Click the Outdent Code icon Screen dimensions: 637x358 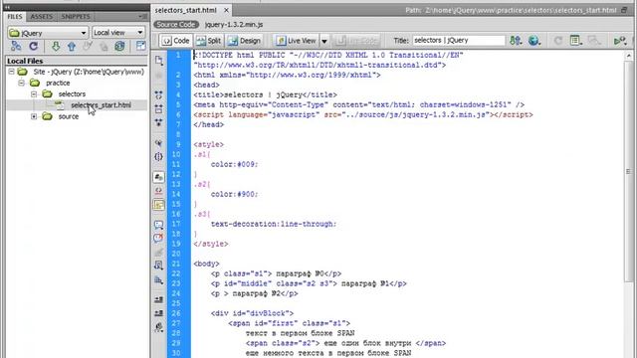pos(159,313)
